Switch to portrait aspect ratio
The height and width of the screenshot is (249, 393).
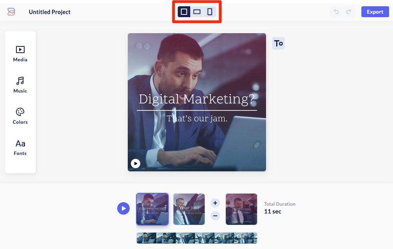pos(210,12)
